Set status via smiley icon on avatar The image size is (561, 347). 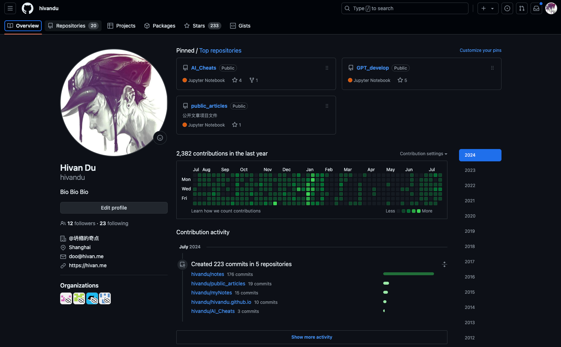[160, 138]
